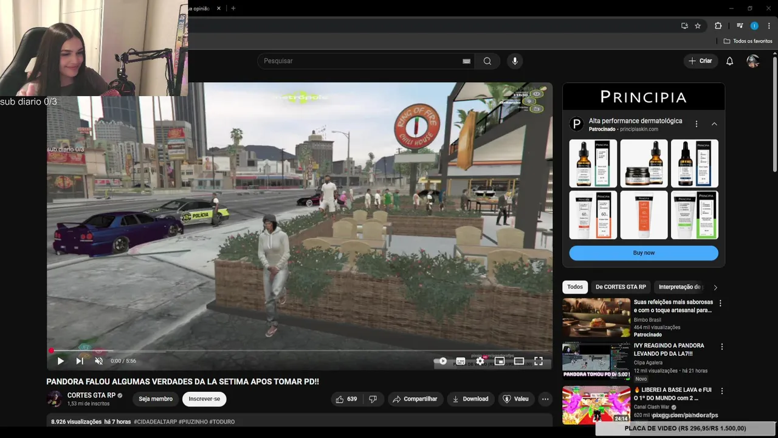This screenshot has width=778, height=438.
Task: Click the #CIDADEALTARP hashtag
Action: (x=156, y=422)
